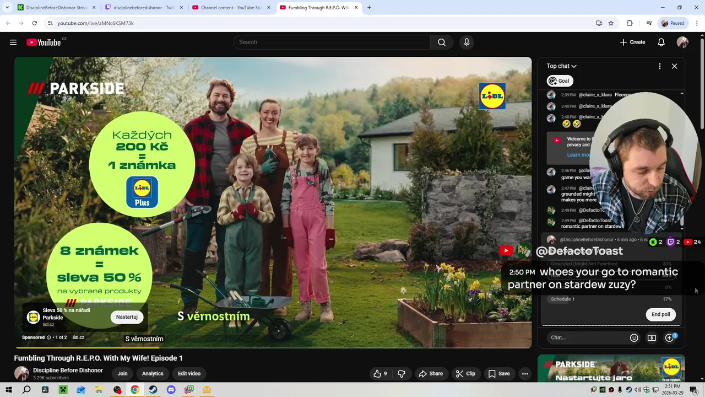
Task: Click inside the YouTube search field
Action: pyautogui.click(x=332, y=42)
